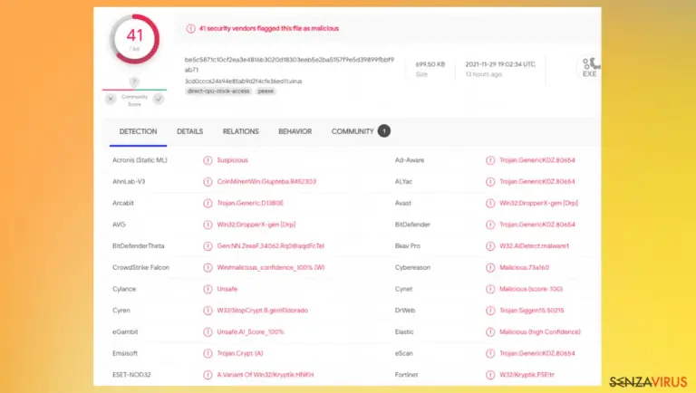Click warning icon in eGambit row
Viewport: 696px width, 393px height.
tap(208, 331)
